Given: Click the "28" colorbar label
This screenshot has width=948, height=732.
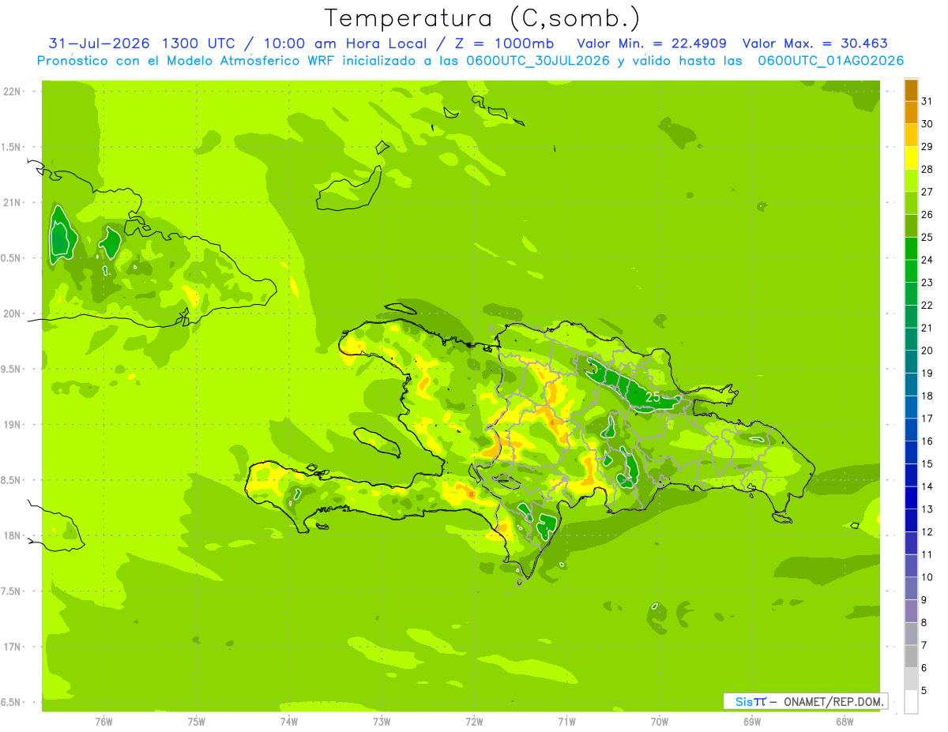Looking at the screenshot, I should 927,169.
